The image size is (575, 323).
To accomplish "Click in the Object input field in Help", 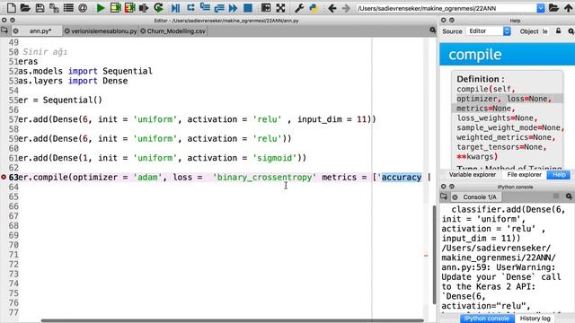I will 545,31.
